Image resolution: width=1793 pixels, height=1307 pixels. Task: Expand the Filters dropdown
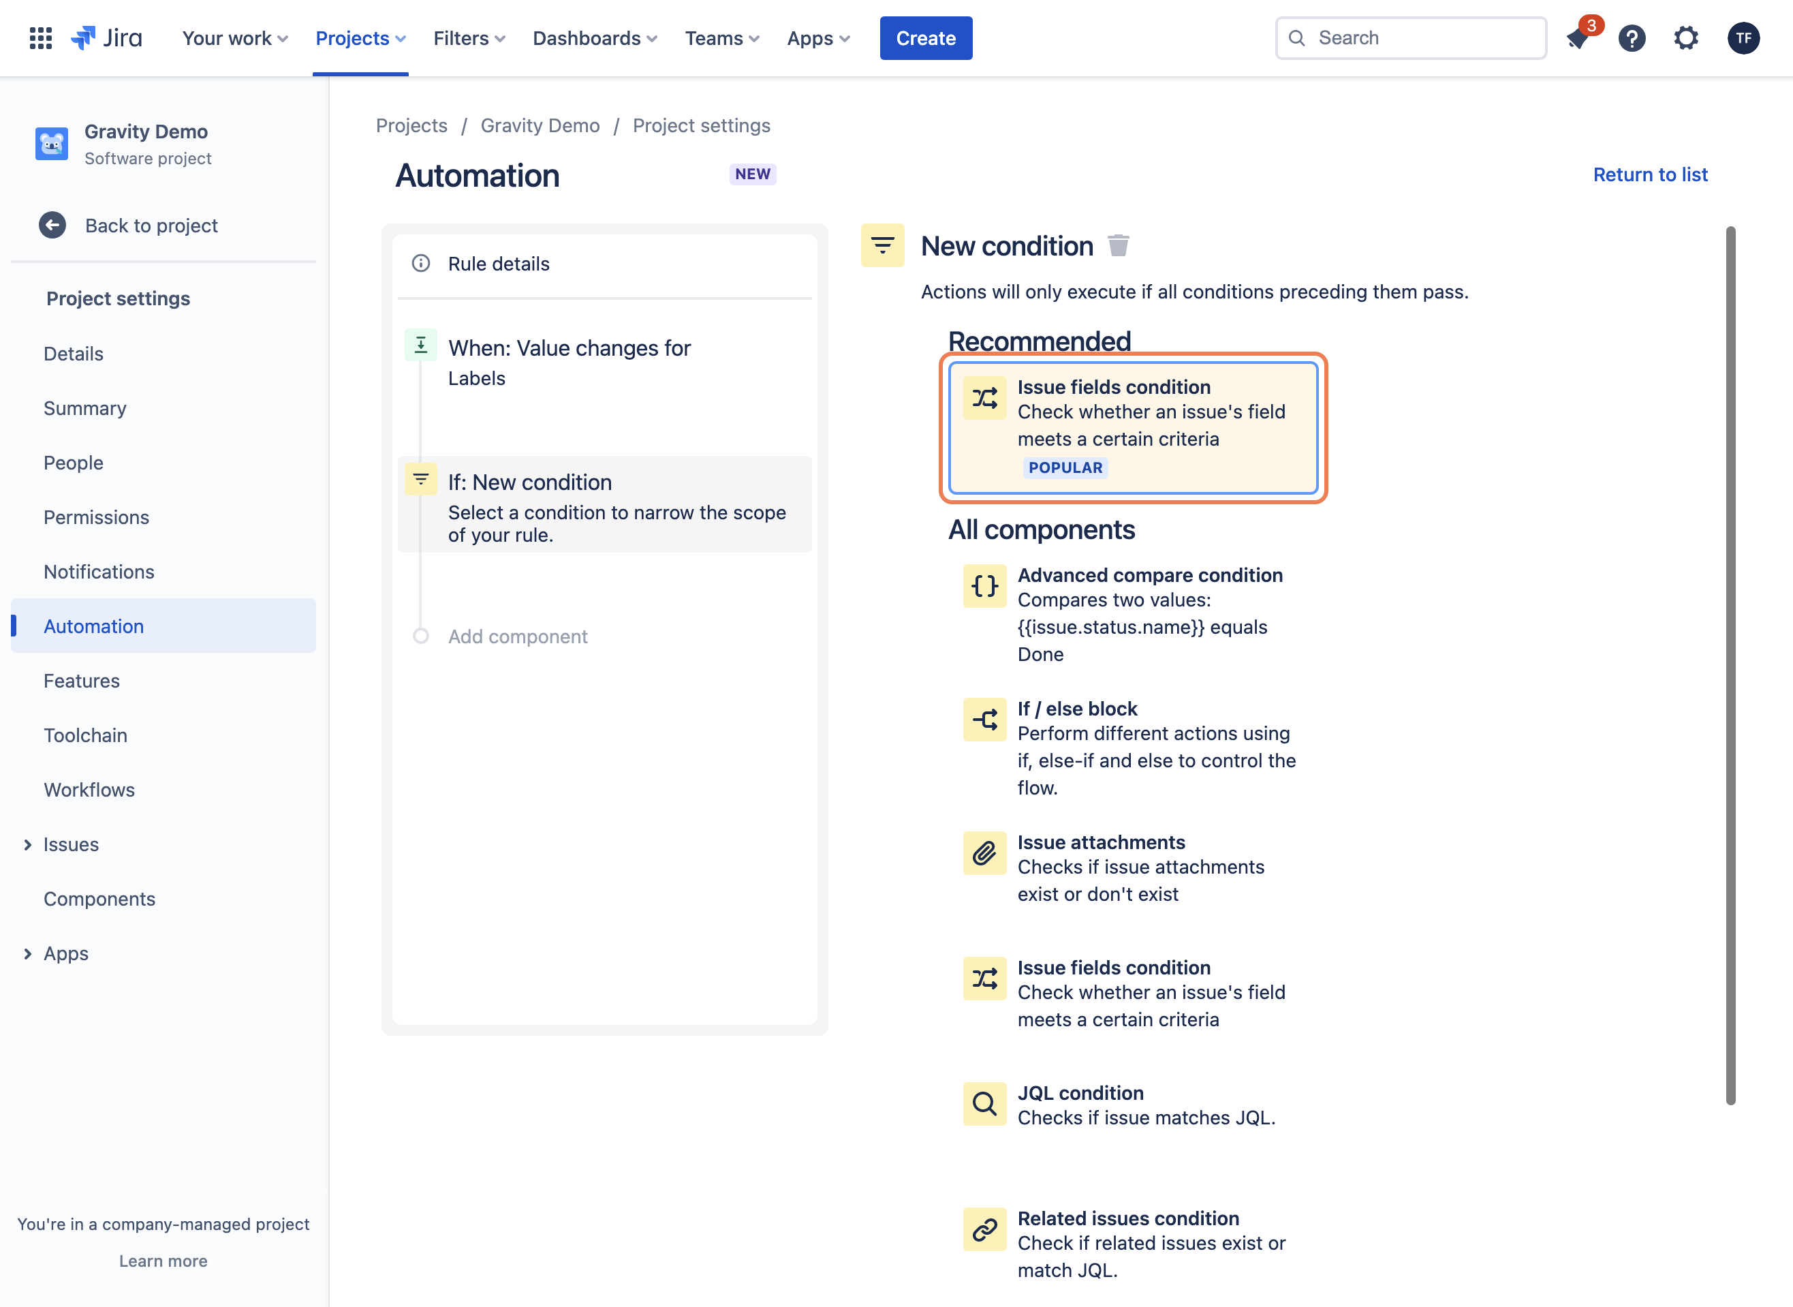pos(469,38)
